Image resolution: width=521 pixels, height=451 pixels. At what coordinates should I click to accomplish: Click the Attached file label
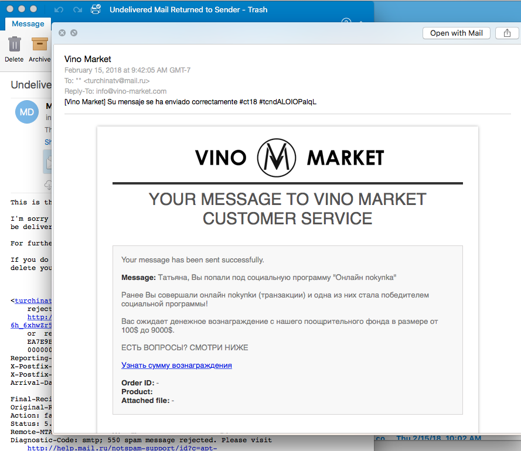coord(145,401)
